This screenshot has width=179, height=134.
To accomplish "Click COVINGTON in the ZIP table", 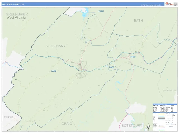I will pos(164,109).
